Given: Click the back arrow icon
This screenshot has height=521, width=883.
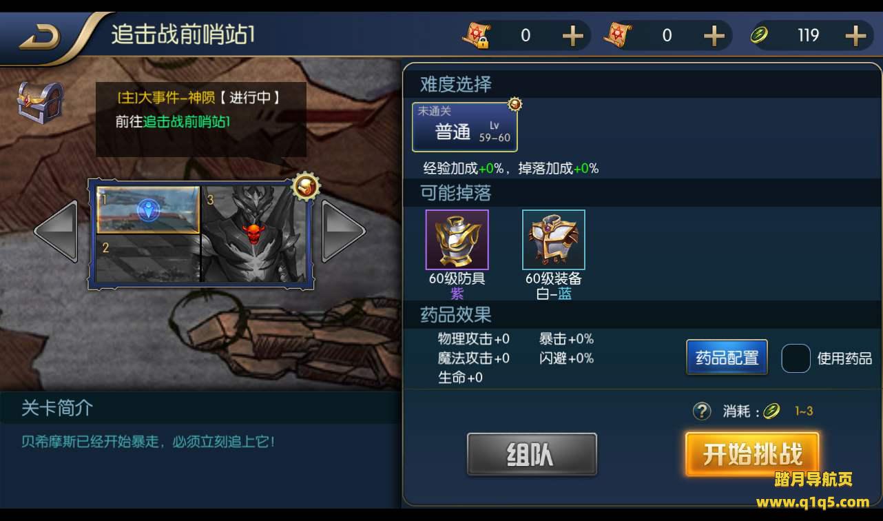Looking at the screenshot, I should (39, 37).
